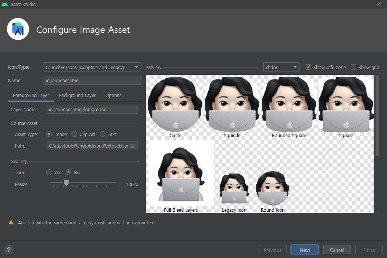Viewport: 387px width, 258px height.
Task: Open the Icon Type dropdown
Action: coord(92,67)
